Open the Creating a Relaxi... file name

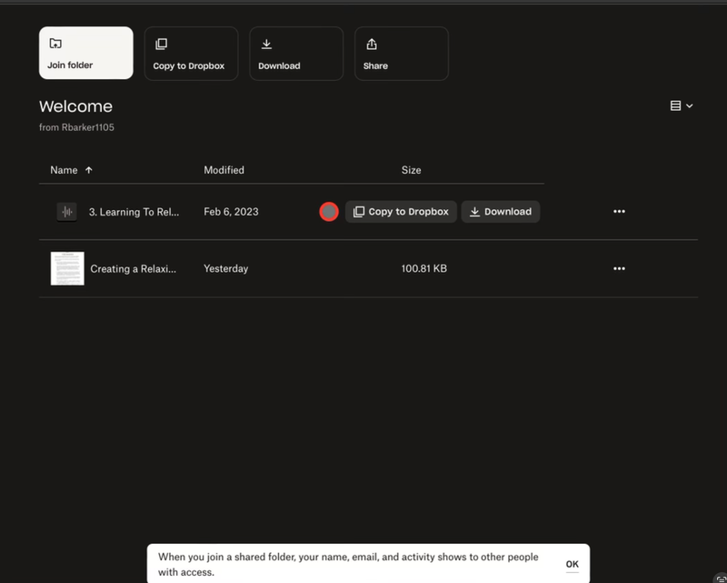[x=133, y=269]
